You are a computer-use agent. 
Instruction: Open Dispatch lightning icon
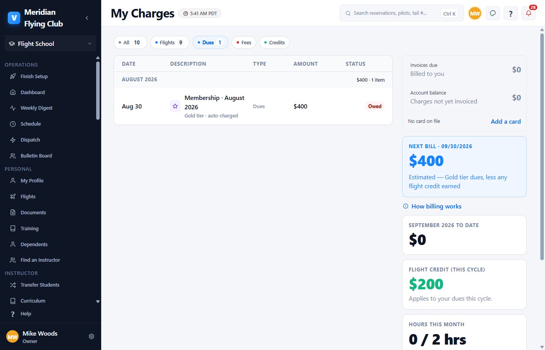pyautogui.click(x=13, y=140)
